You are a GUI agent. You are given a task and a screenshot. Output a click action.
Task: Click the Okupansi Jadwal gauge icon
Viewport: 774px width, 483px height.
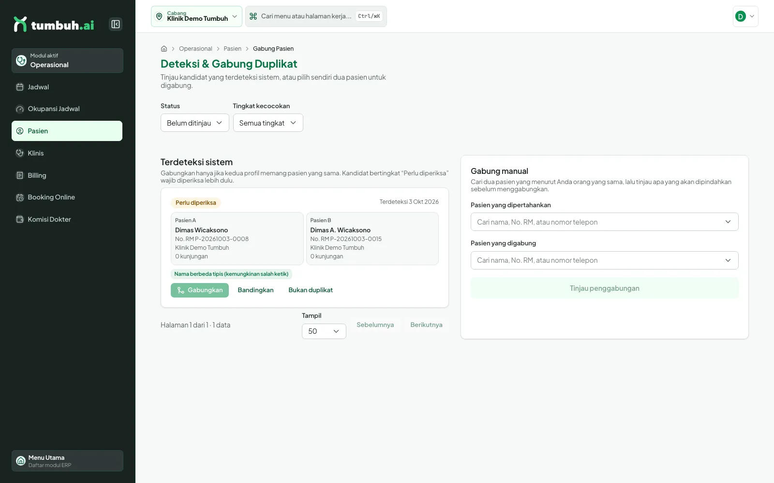click(20, 109)
